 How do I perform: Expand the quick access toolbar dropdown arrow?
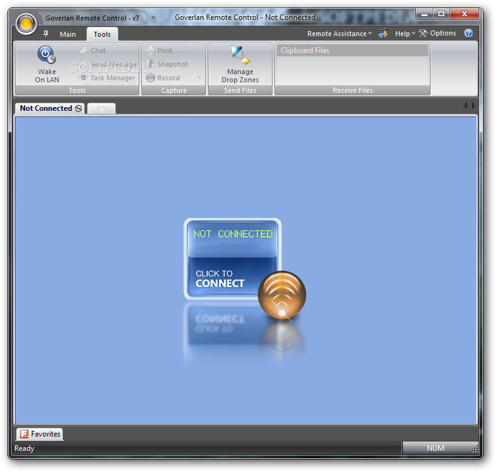154,17
